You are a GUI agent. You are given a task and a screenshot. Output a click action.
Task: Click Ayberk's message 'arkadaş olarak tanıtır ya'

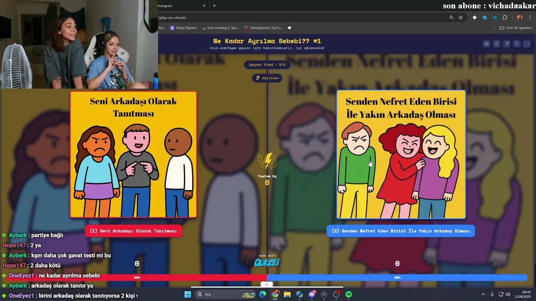pos(62,286)
